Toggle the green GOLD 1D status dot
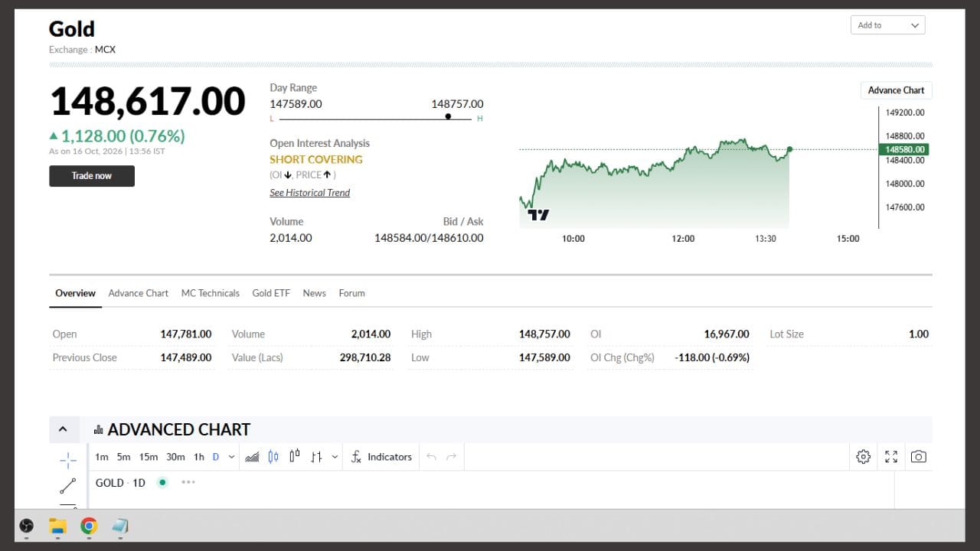The width and height of the screenshot is (980, 551). point(162,483)
